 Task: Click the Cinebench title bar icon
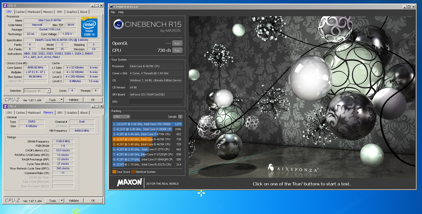coord(111,7)
